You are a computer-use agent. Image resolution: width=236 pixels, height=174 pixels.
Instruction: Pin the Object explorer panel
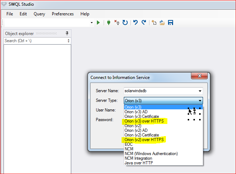click(x=67, y=33)
